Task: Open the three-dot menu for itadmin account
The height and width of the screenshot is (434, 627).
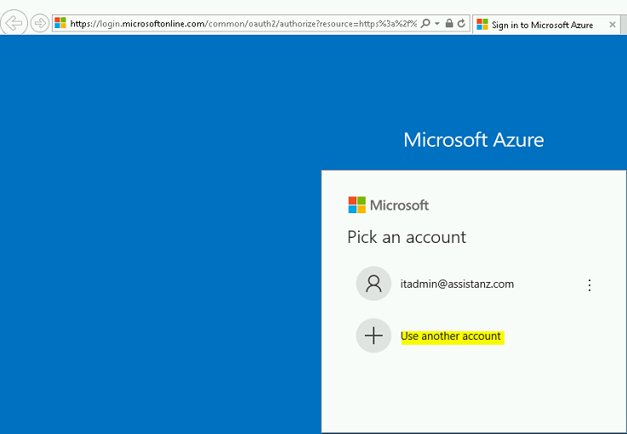Action: point(590,285)
